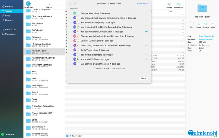Select the Project calendar 2017 tresor row
The width and height of the screenshot is (219, 138).
point(44,114)
